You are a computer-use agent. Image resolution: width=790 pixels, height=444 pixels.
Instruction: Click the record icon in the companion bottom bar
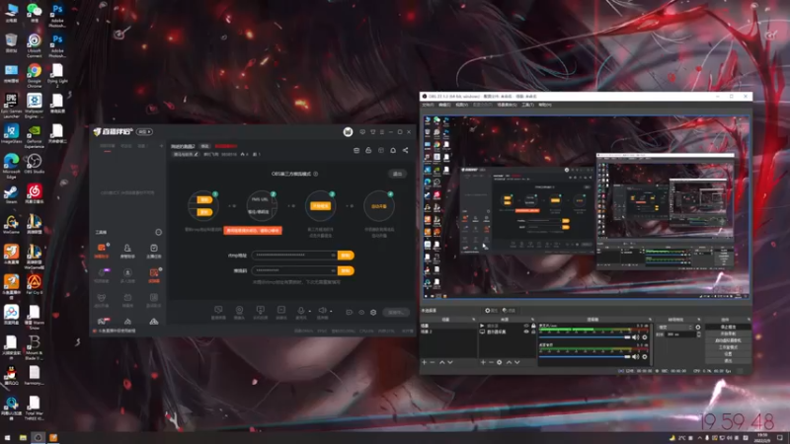350,312
